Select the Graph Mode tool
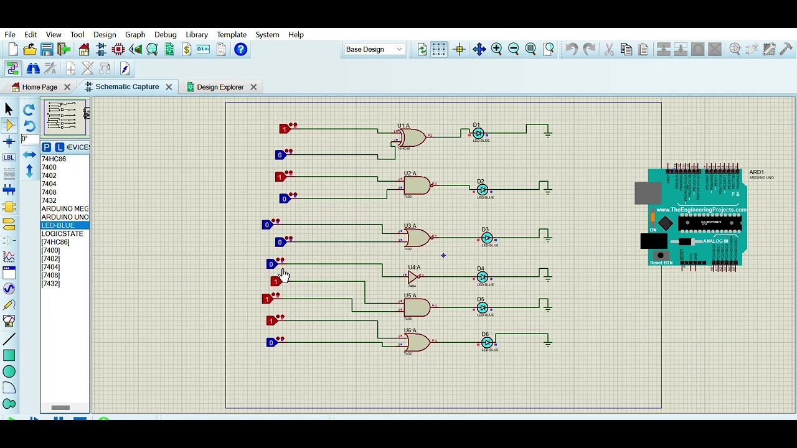797x448 pixels. [x=9, y=256]
